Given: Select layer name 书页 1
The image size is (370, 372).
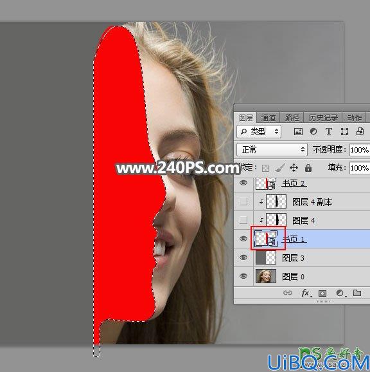Looking at the screenshot, I should pos(294,239).
